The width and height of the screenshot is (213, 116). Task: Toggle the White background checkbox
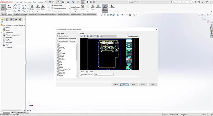(128, 36)
